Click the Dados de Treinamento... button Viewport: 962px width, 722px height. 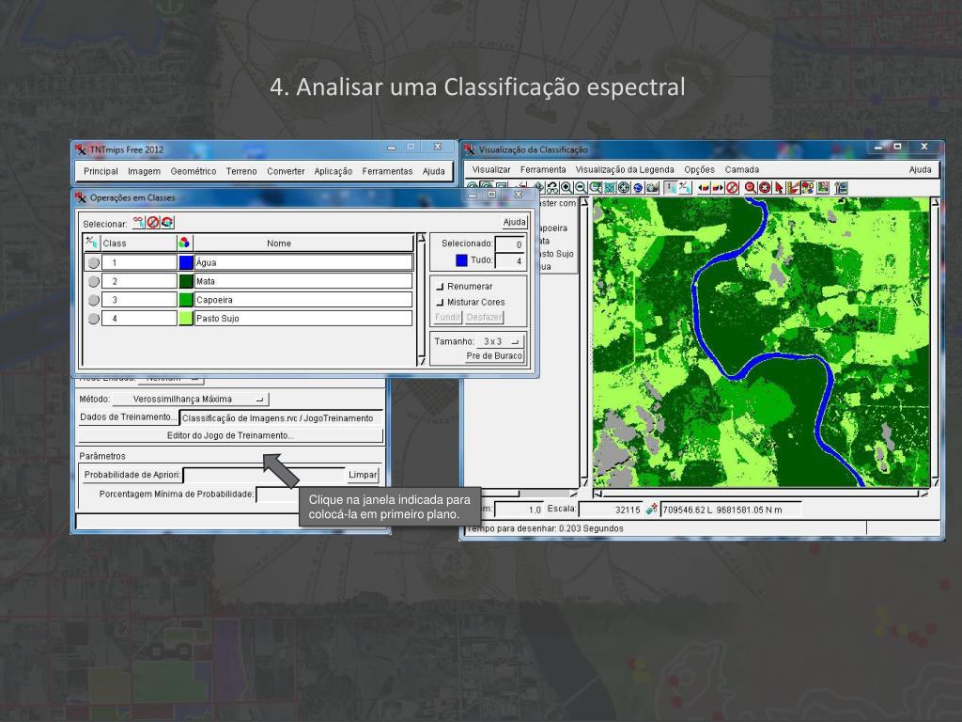tap(128, 416)
